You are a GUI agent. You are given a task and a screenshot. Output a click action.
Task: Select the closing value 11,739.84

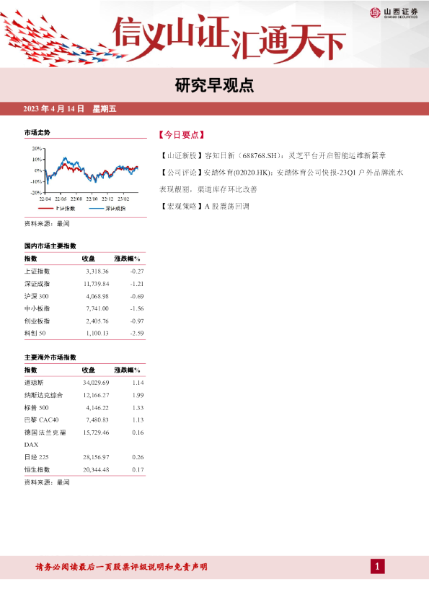point(97,284)
